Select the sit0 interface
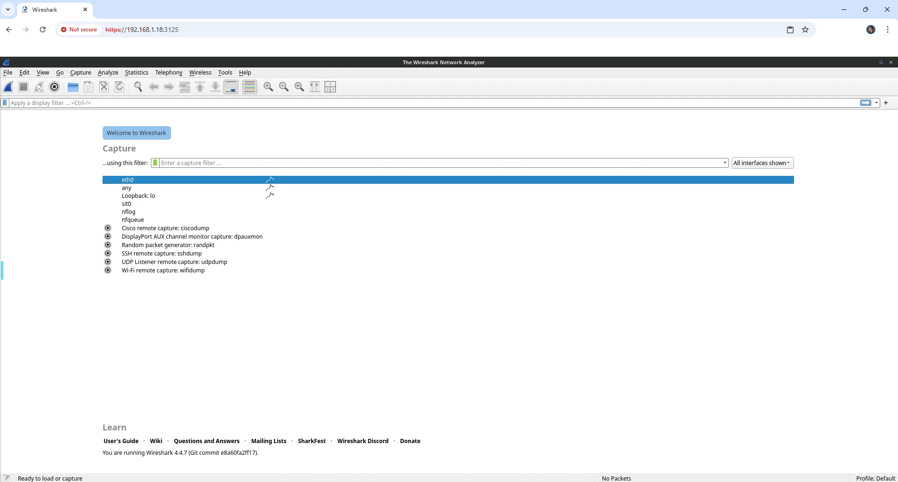Viewport: 898px width, 482px height. point(448,203)
